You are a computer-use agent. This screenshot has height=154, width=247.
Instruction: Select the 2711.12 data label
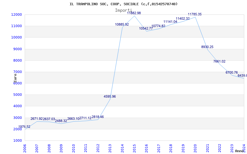pos(86,118)
